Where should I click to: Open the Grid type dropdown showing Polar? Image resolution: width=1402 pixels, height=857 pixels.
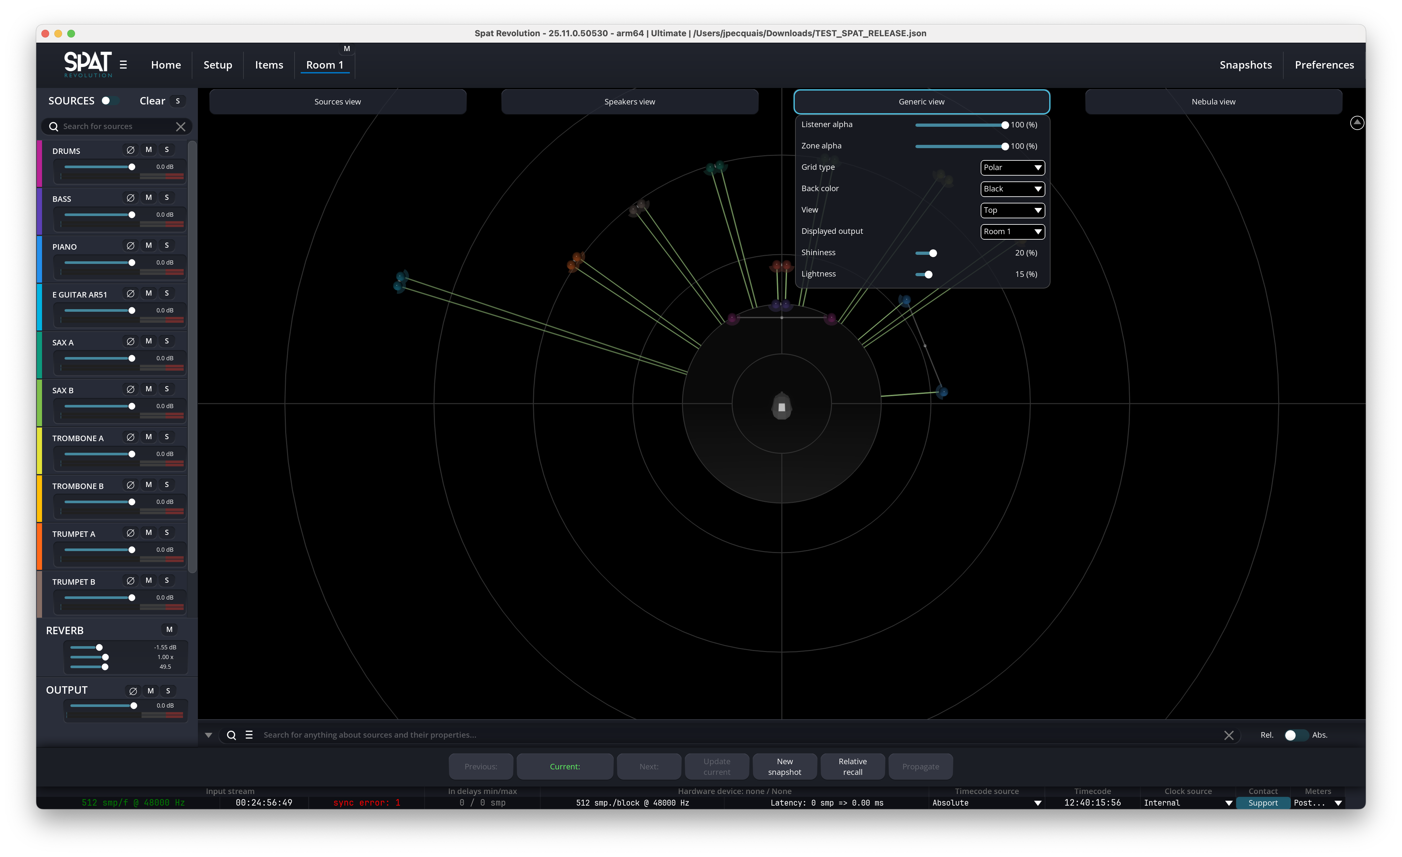pos(1012,167)
